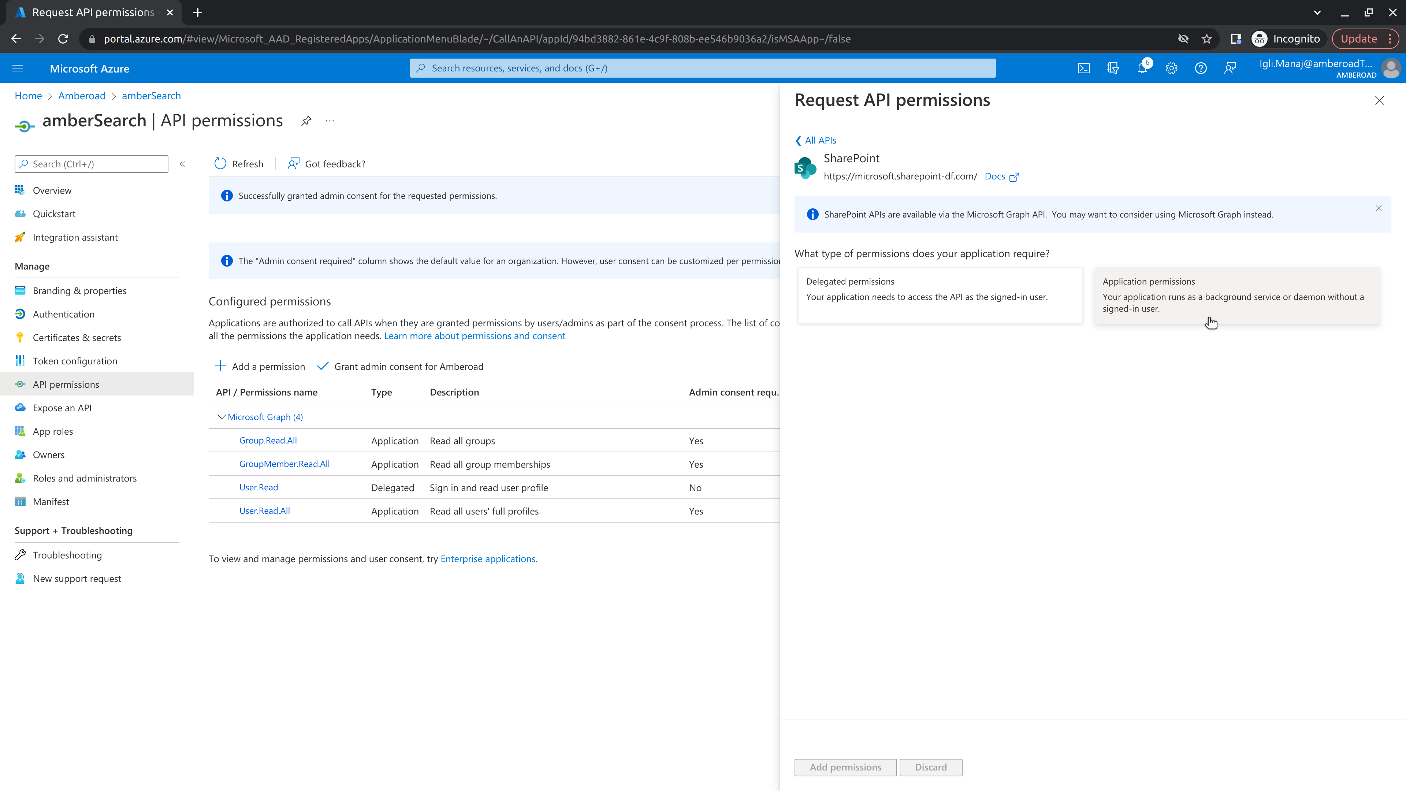This screenshot has width=1406, height=791.
Task: Open the portal settings gear icon
Action: [1171, 68]
